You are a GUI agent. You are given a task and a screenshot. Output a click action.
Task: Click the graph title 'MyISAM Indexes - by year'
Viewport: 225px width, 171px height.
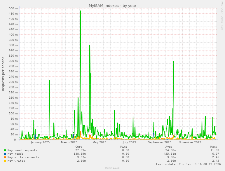[x=113, y=6]
